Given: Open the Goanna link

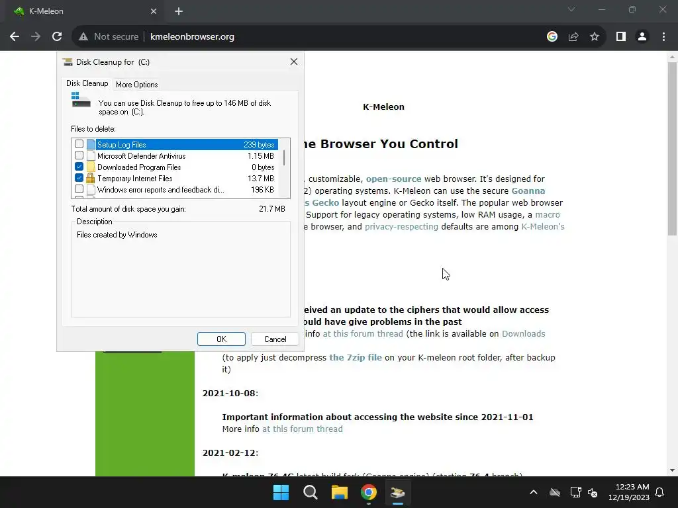Looking at the screenshot, I should [x=528, y=191].
